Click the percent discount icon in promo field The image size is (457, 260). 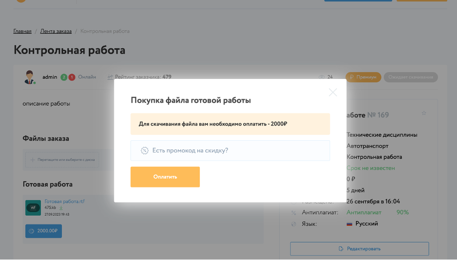click(145, 150)
